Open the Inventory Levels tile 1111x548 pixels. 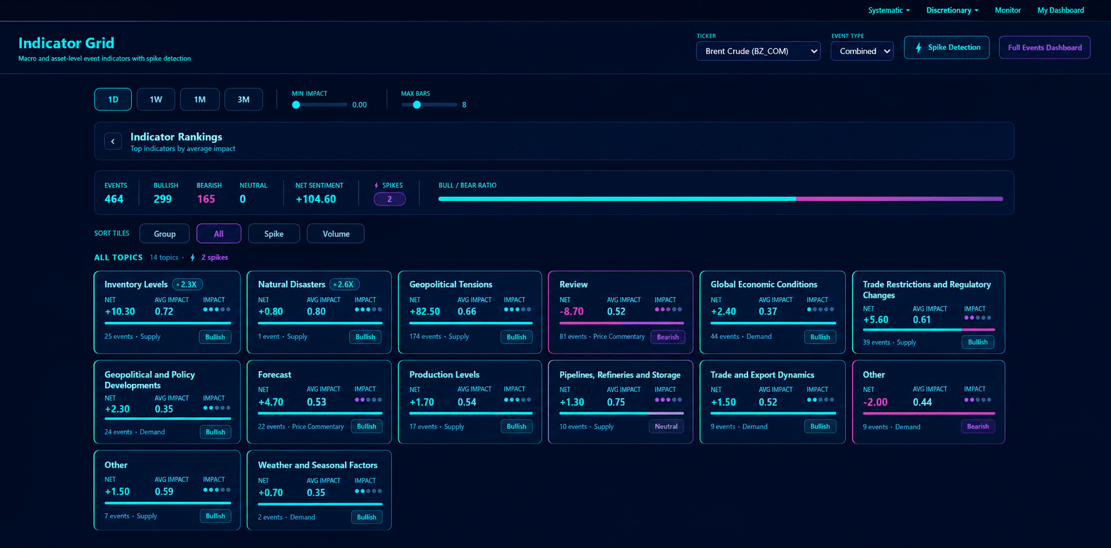click(x=167, y=312)
